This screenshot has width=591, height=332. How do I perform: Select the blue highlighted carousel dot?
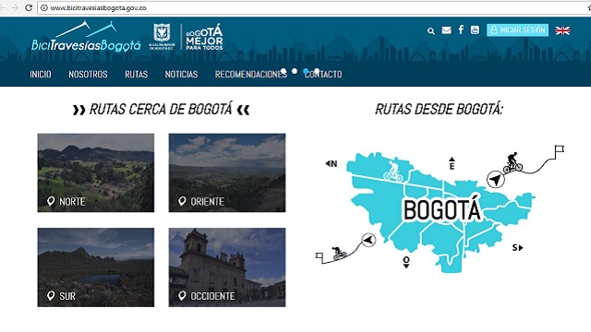pyautogui.click(x=306, y=71)
